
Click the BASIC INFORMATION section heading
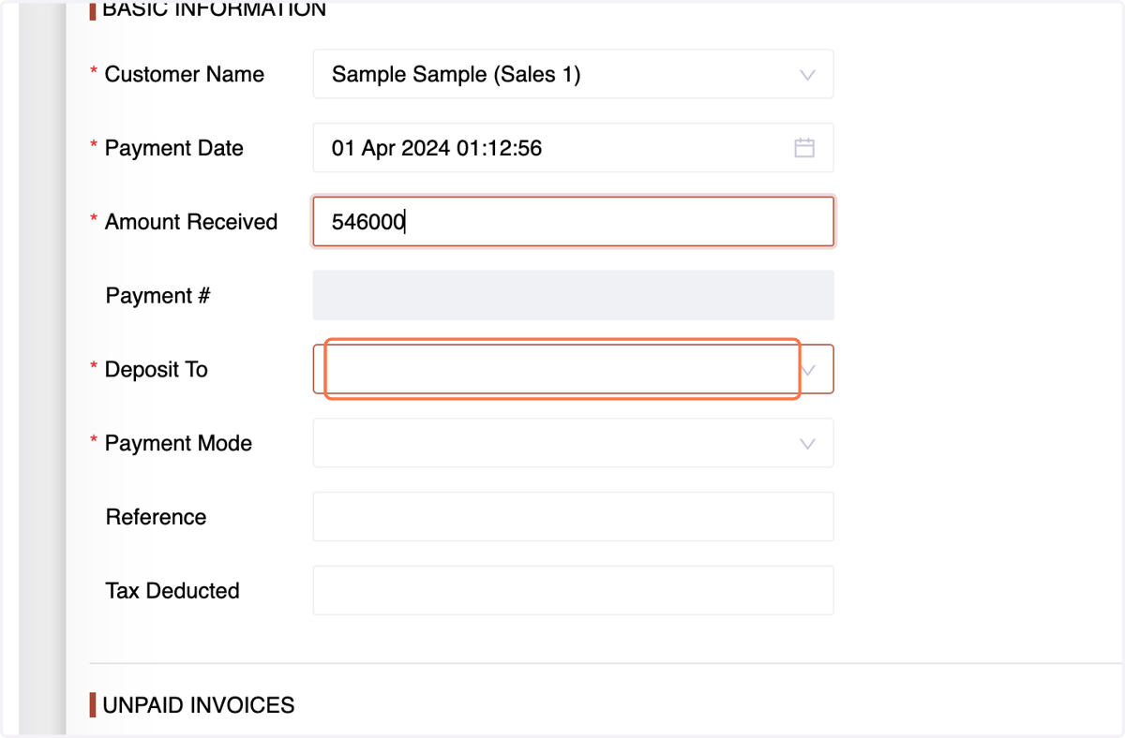point(215,9)
